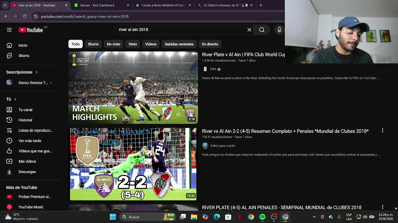
Task: Open the YouTube hamburger guide menu
Action: tap(9, 30)
